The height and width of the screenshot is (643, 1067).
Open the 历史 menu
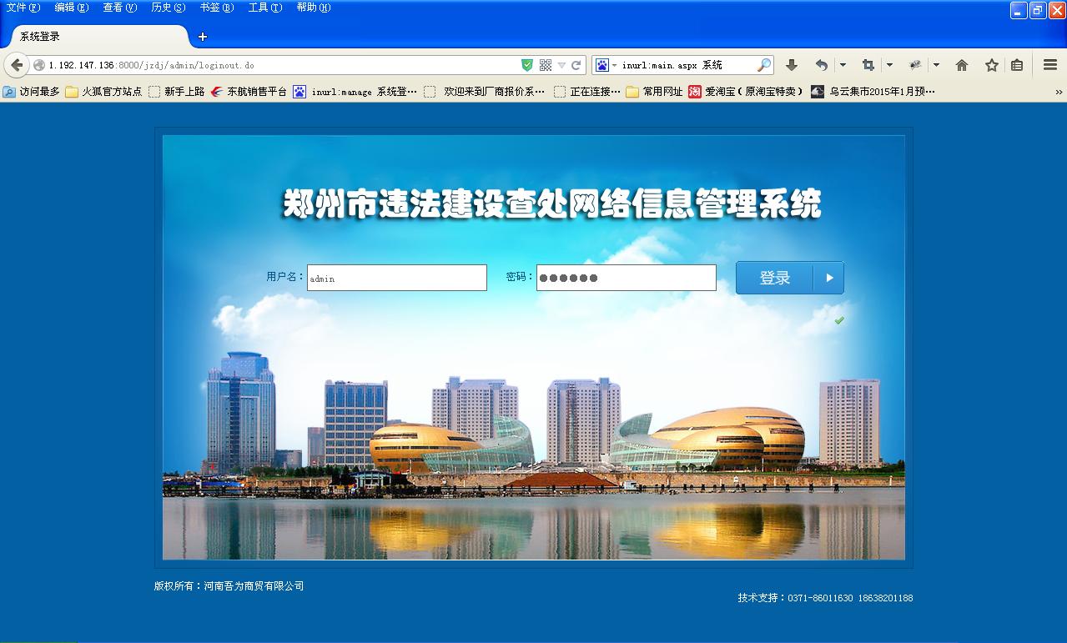click(169, 8)
